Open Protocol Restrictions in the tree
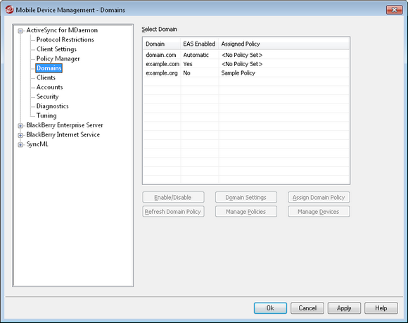The image size is (408, 323). point(65,39)
